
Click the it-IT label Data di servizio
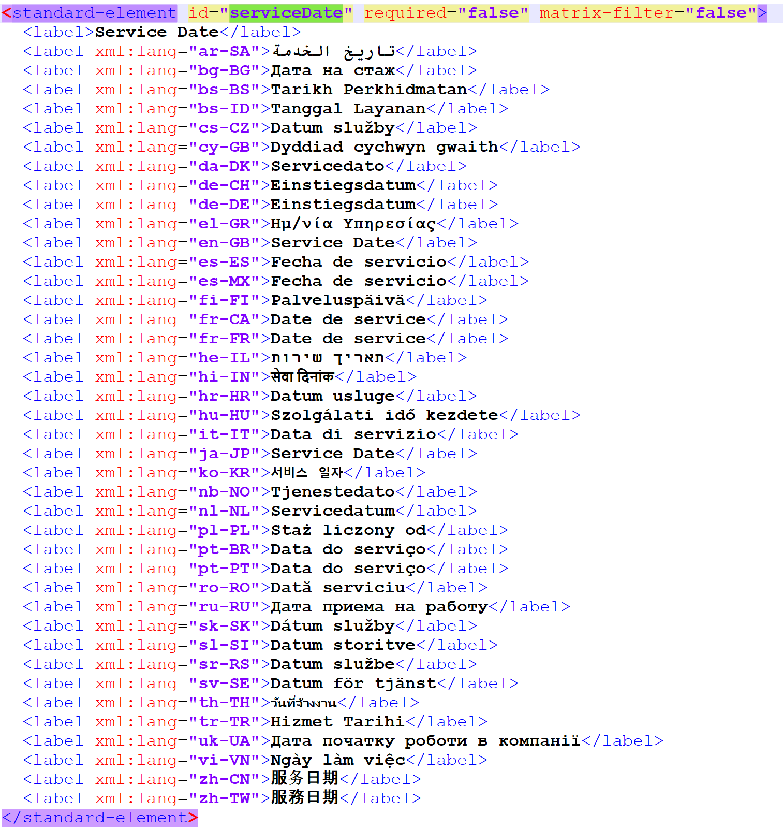353,434
